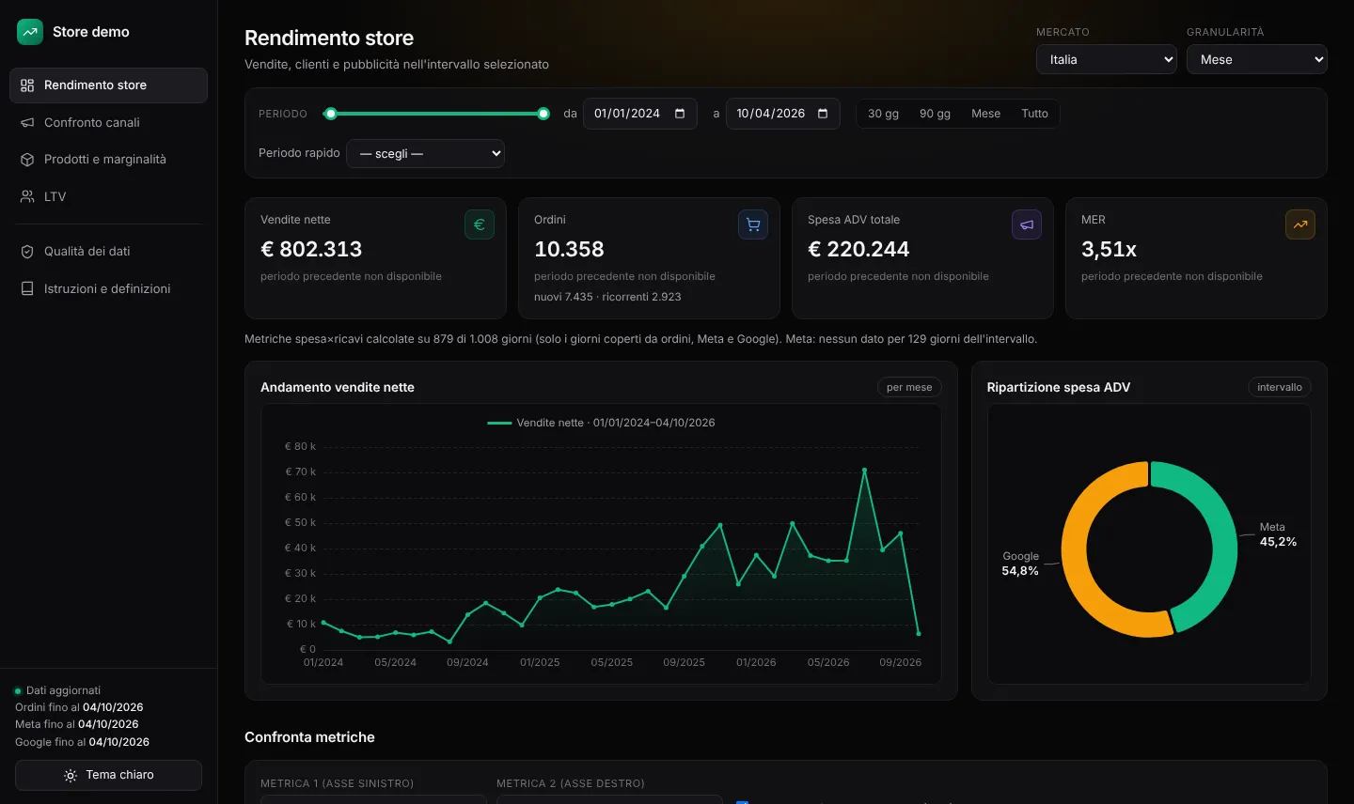Click the Qualità dei dati shield icon

coord(27,252)
